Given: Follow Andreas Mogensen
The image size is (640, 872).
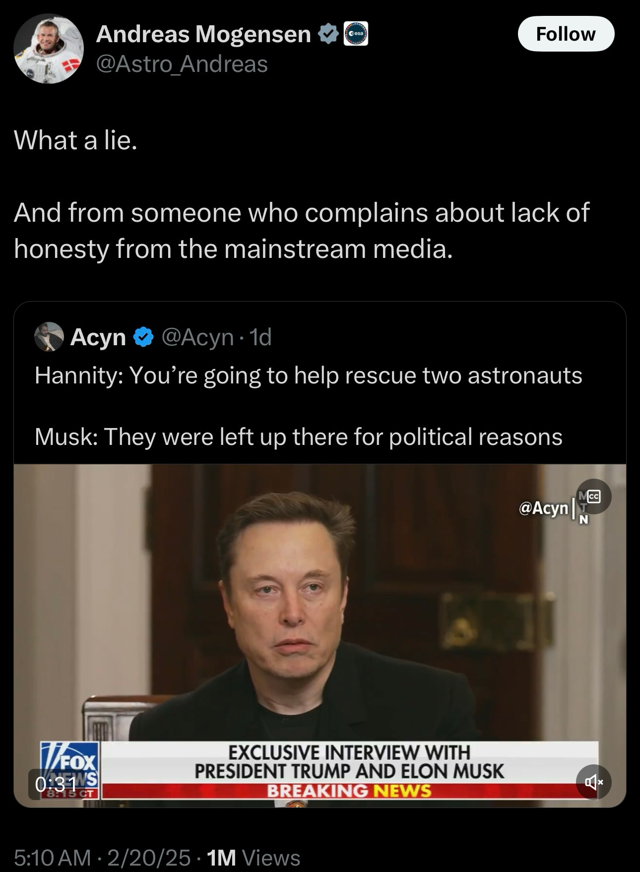Looking at the screenshot, I should coord(566,34).
